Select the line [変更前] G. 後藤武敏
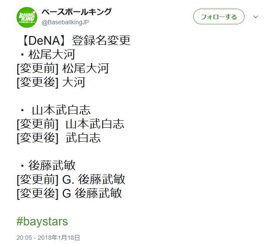 [x=71, y=179]
